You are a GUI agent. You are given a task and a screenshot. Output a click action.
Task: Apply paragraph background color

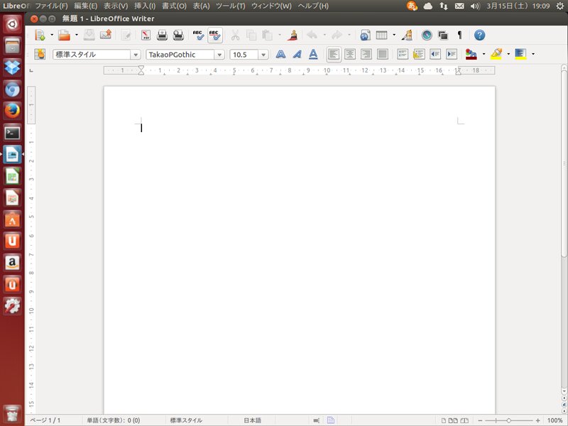click(520, 55)
